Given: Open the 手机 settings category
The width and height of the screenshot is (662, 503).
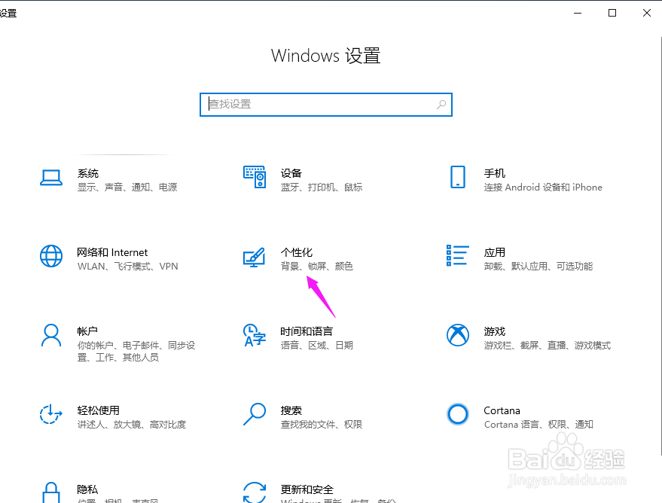Looking at the screenshot, I should click(494, 173).
